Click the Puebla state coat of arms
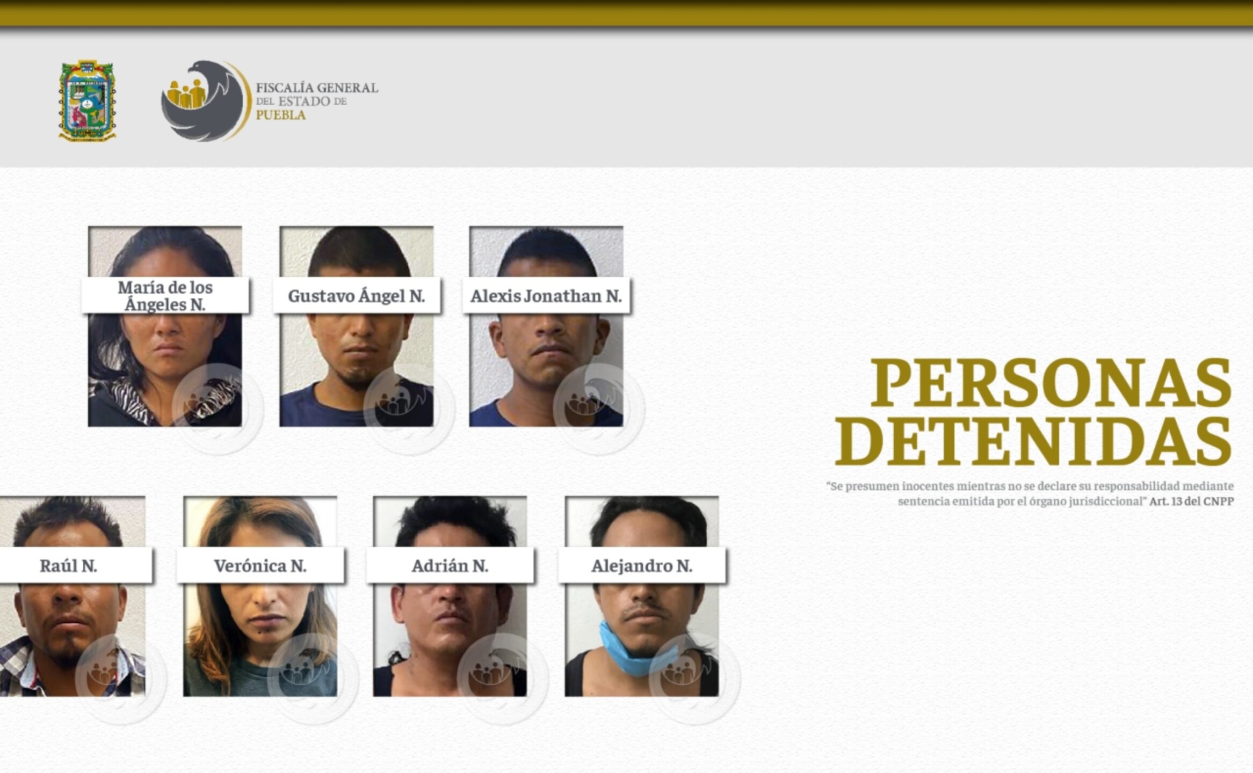 [x=87, y=100]
